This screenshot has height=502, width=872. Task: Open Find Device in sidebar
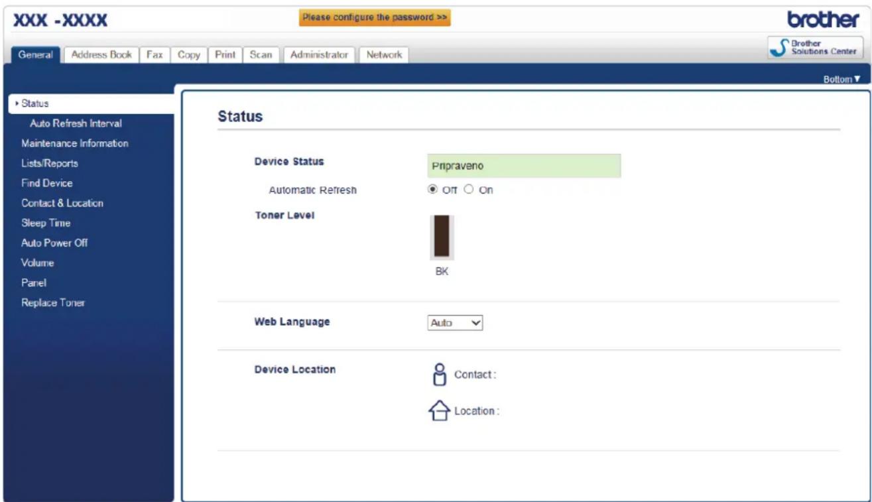click(47, 183)
